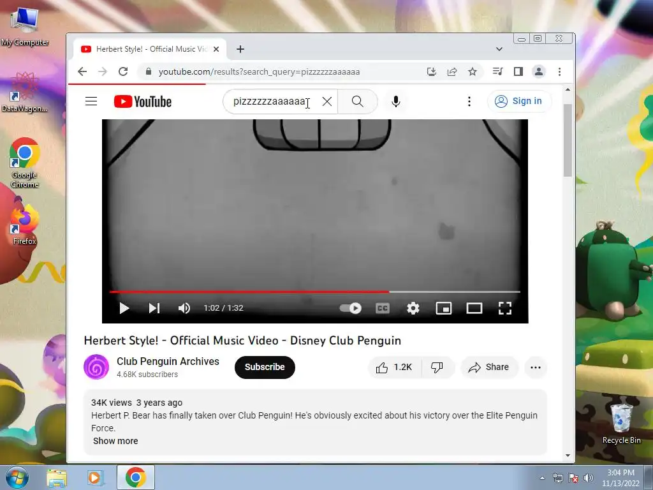This screenshot has height=490, width=653.
Task: Click page scrollbar down arrow
Action: pyautogui.click(x=568, y=456)
